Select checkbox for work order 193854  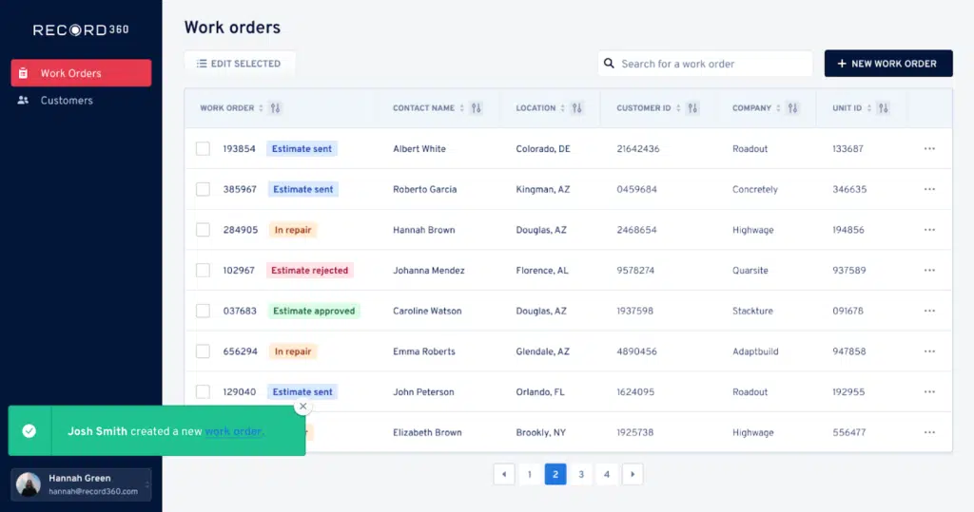[203, 149]
